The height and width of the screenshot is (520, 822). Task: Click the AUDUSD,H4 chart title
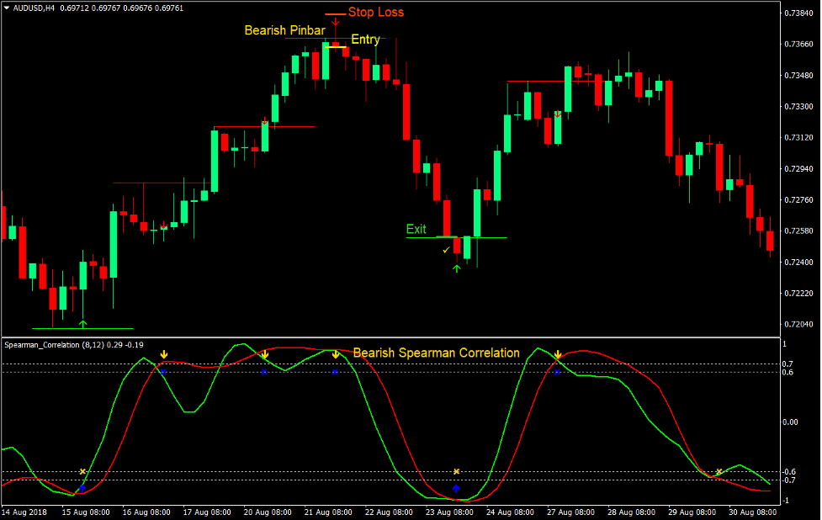click(x=35, y=8)
